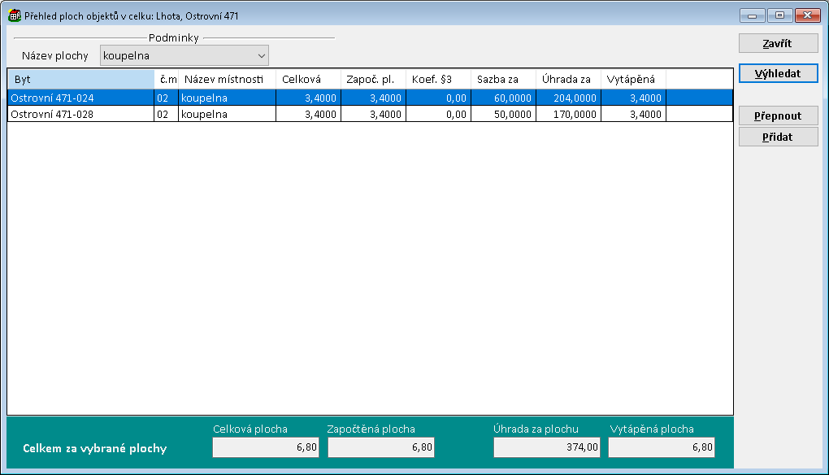Click the Celková plocha total field
The image size is (829, 475).
click(266, 447)
